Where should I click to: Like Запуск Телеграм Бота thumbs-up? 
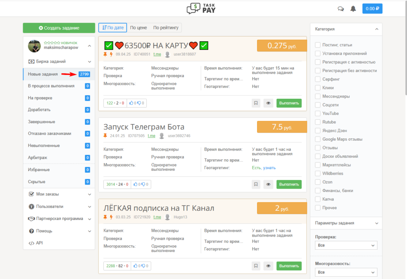pos(135,184)
